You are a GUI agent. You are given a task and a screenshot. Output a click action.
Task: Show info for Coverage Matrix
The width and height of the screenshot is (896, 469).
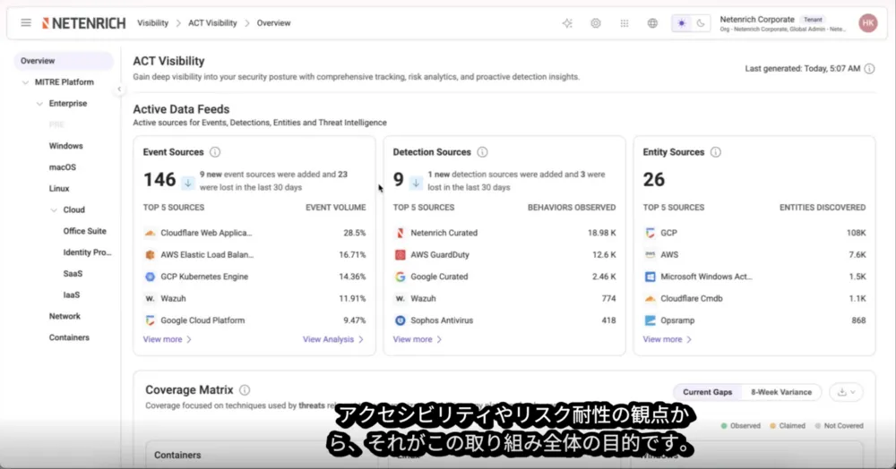click(245, 390)
